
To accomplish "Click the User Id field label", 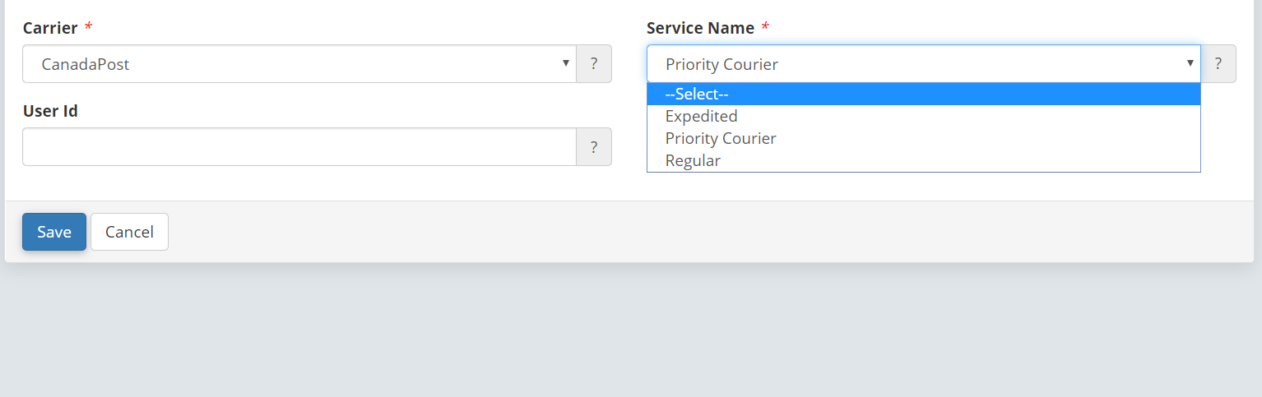I will (50, 111).
